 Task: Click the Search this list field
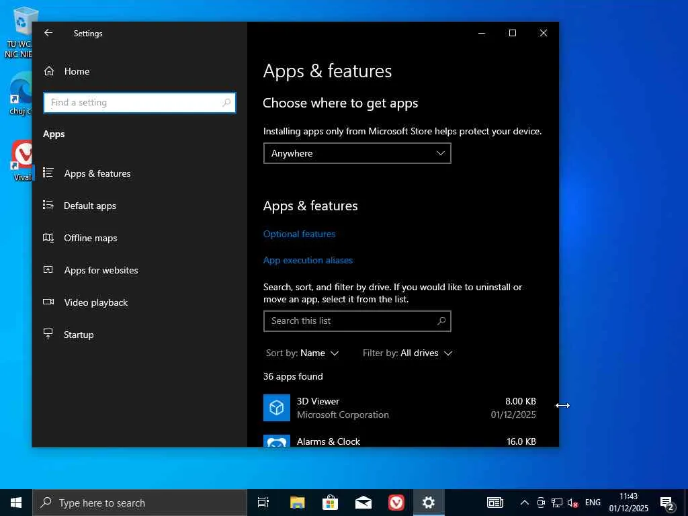coord(357,321)
